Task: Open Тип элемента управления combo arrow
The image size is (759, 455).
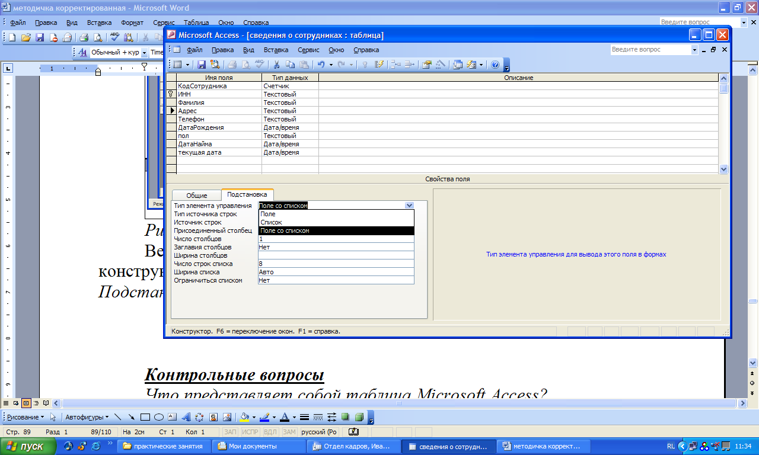Action: [x=409, y=206]
